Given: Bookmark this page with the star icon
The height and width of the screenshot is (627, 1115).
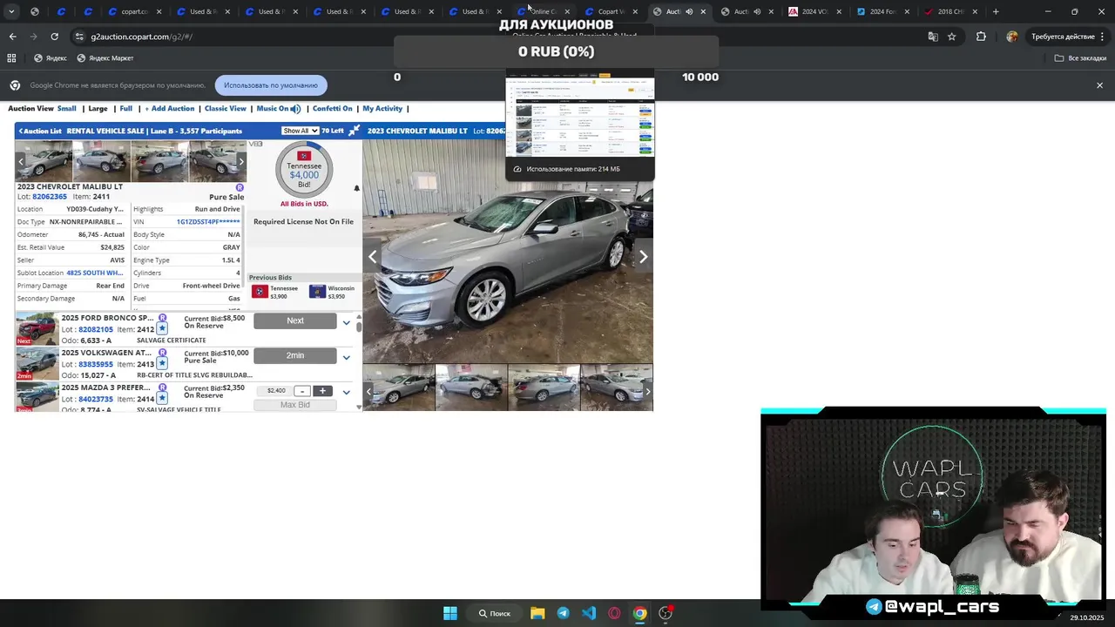Looking at the screenshot, I should pyautogui.click(x=952, y=37).
